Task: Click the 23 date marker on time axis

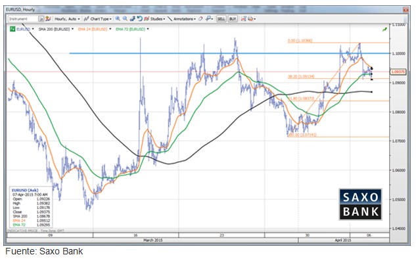Action: (221, 235)
